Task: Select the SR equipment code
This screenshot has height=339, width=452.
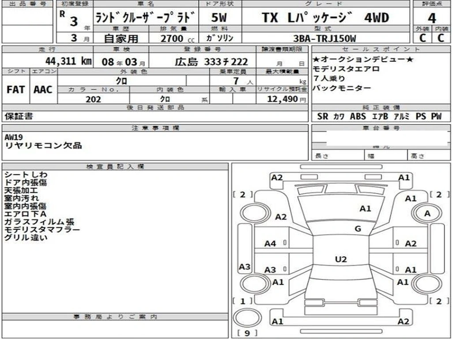Action: (x=323, y=117)
